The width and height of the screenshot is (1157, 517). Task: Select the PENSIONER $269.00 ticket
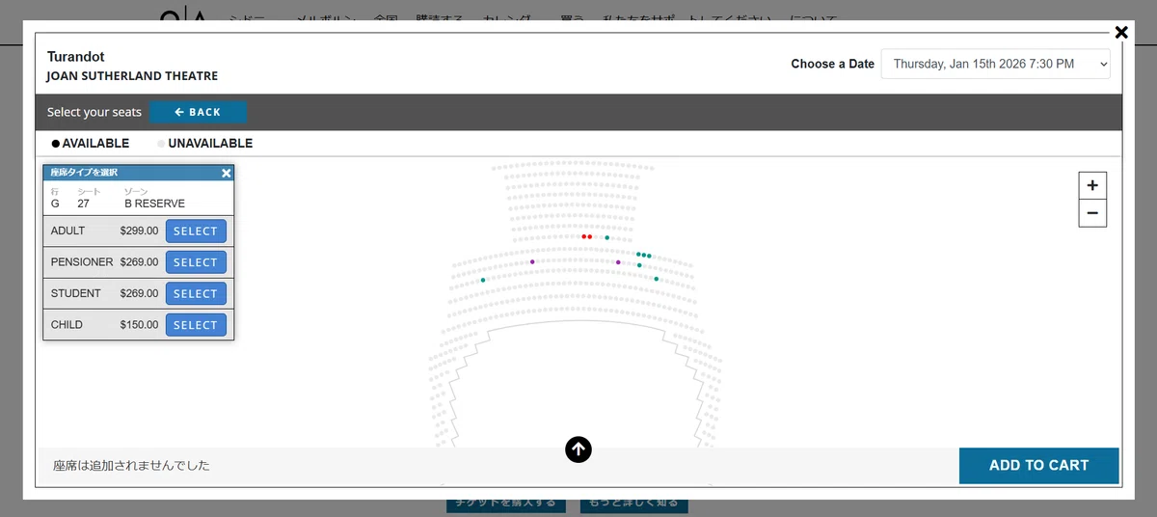196,262
